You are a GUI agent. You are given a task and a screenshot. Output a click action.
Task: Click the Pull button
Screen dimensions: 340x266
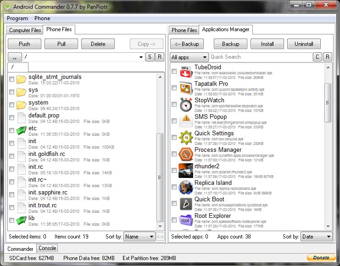(61, 44)
